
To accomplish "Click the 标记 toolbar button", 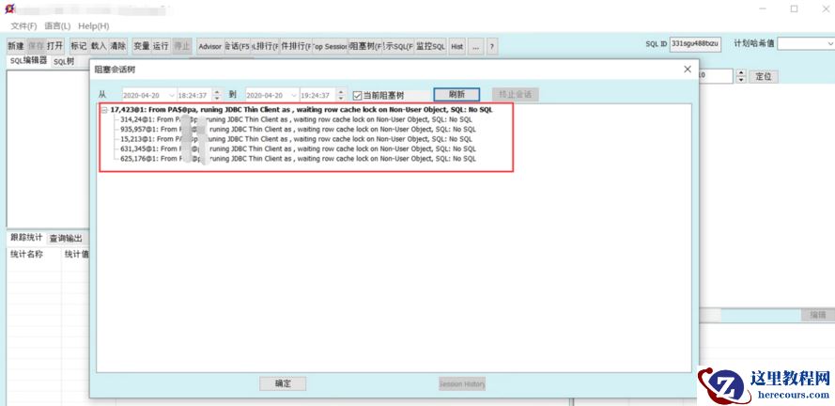I will tap(78, 46).
